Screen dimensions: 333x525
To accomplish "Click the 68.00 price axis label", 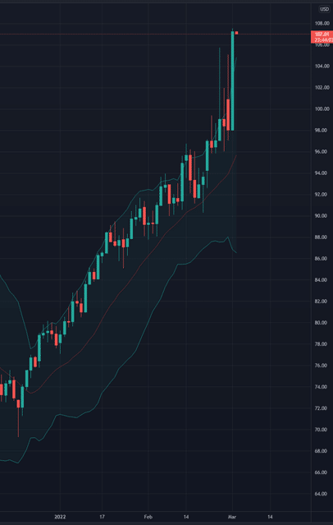I will pos(322,451).
